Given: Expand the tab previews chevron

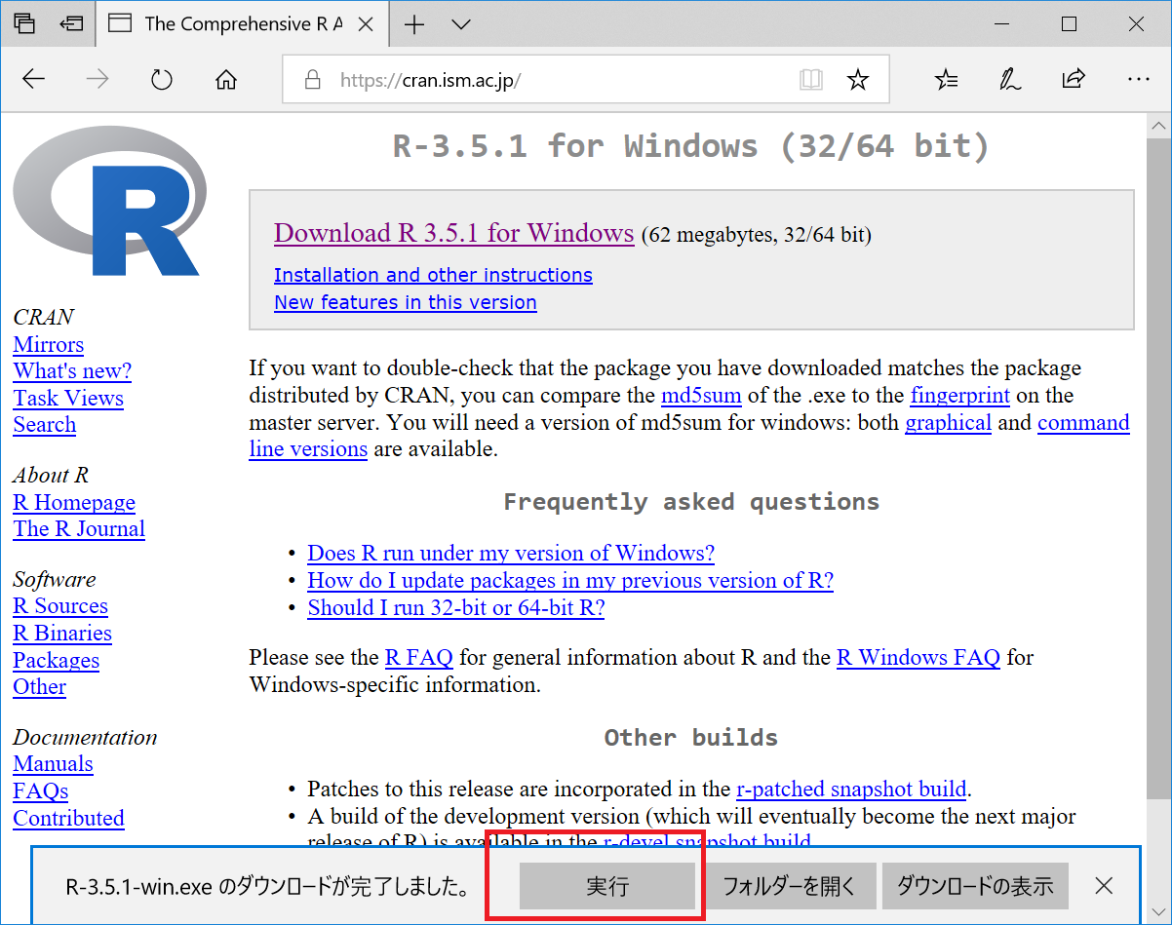Looking at the screenshot, I should tap(461, 24).
